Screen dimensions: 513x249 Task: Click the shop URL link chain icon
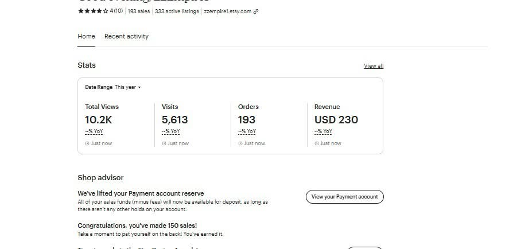click(256, 11)
